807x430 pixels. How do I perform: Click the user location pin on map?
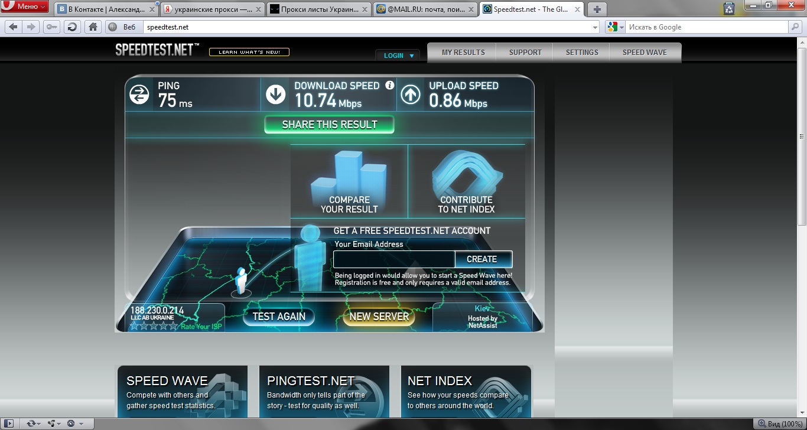[x=241, y=282]
